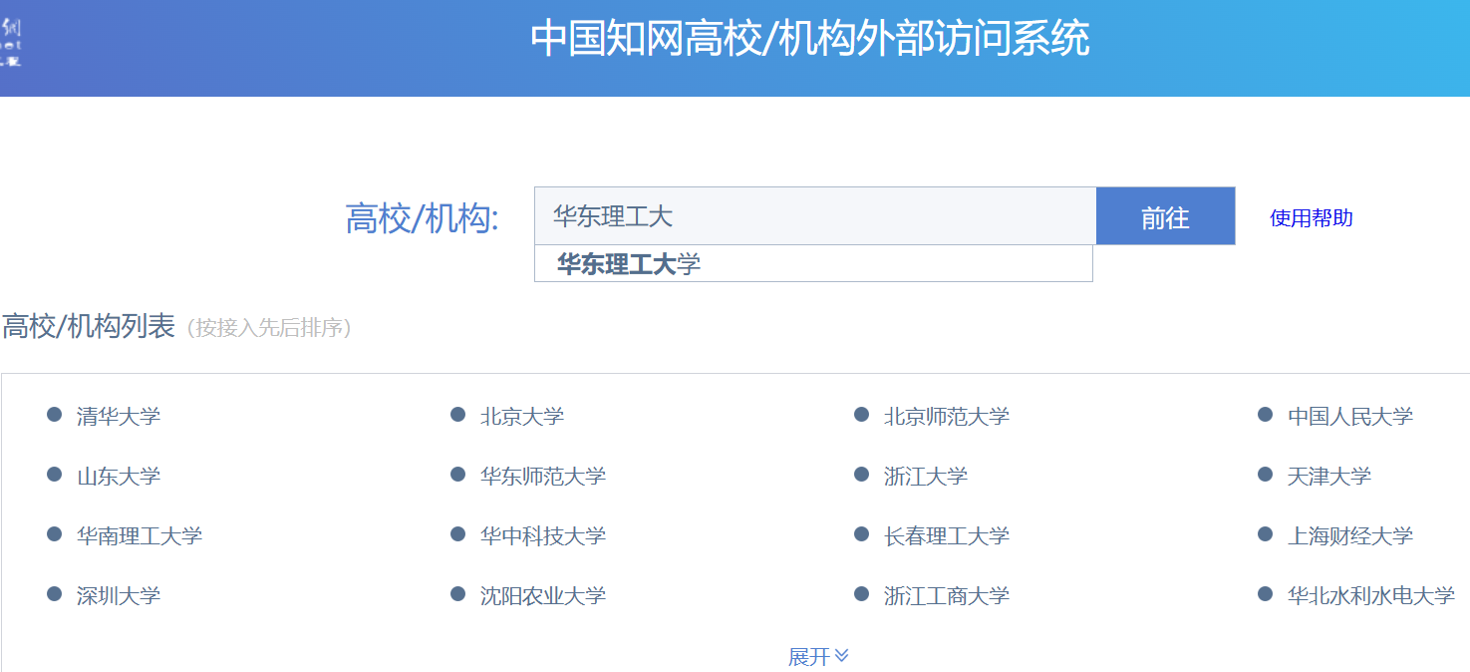
Task: Select the 华东理工大学 autocomplete suggestion
Action: click(x=813, y=264)
